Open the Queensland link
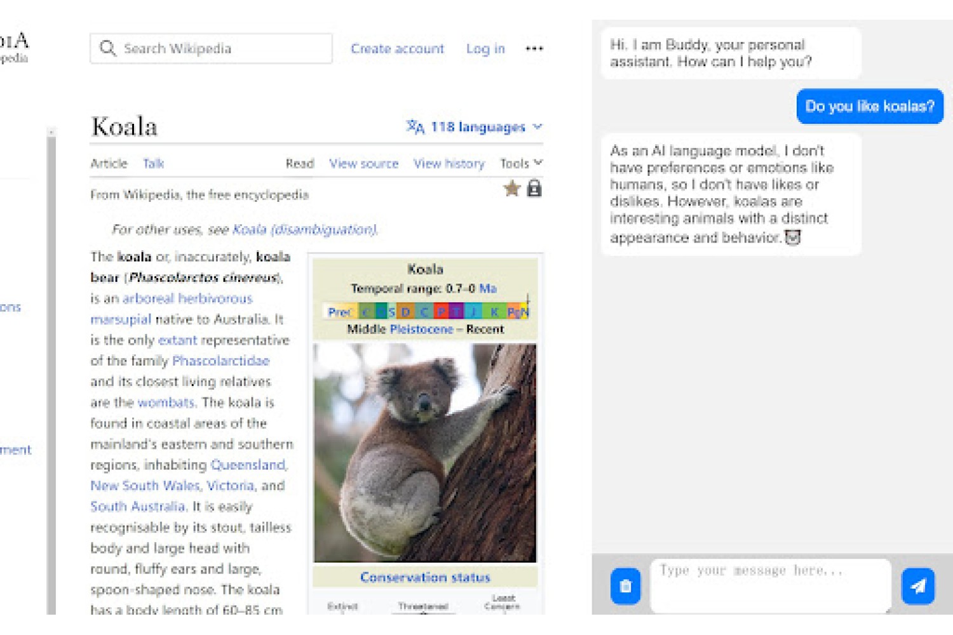This screenshot has height=635, width=953. [x=248, y=465]
